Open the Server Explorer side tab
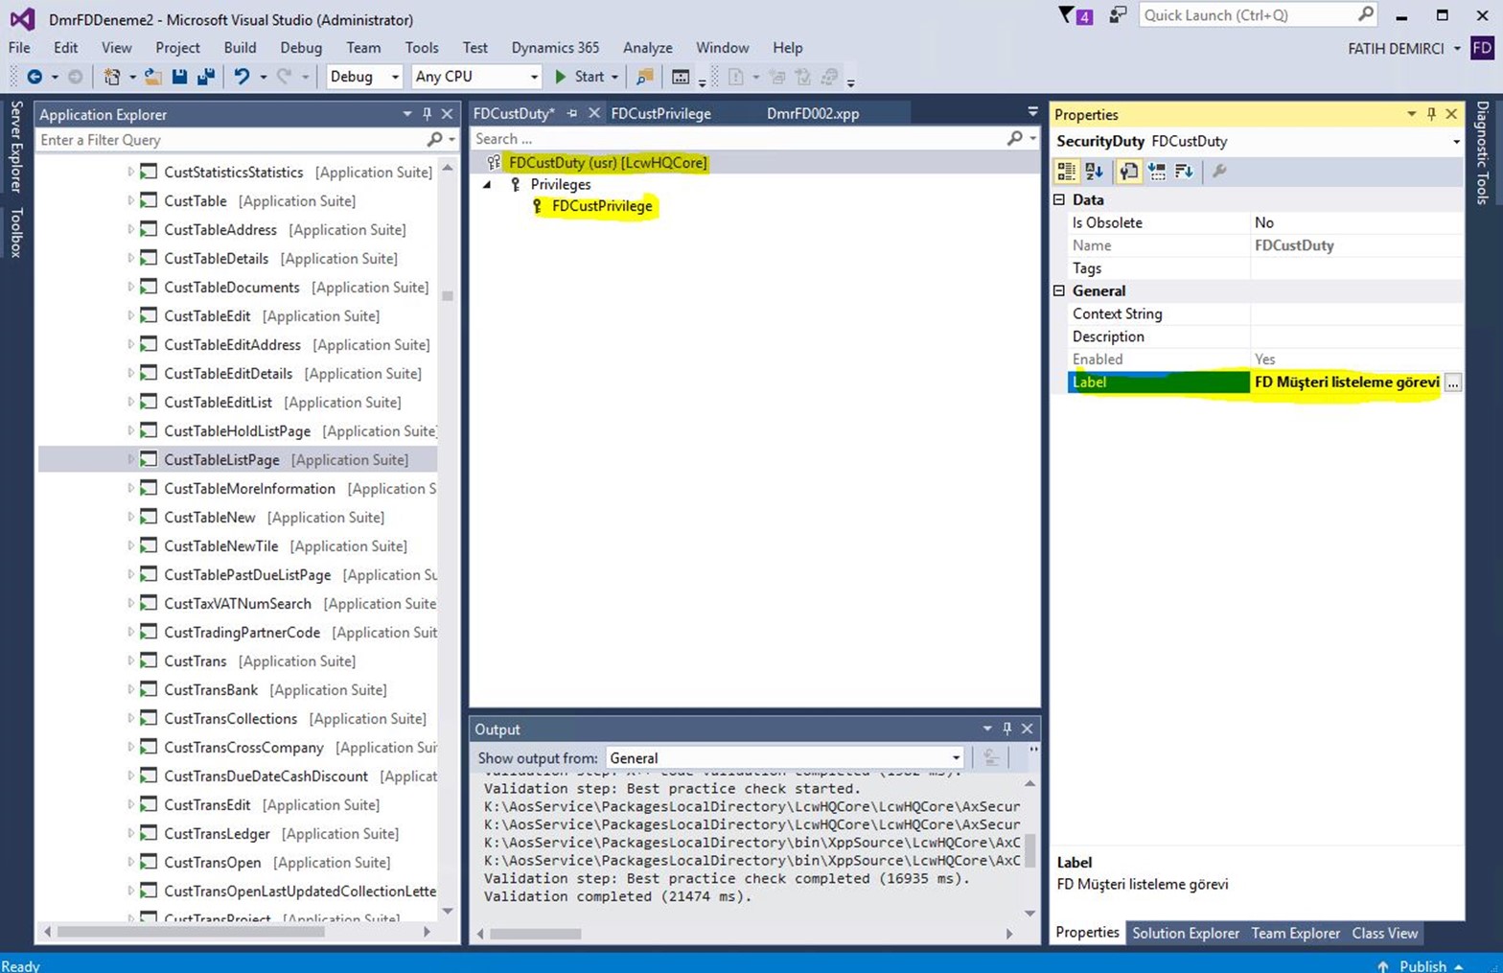Screen dimensions: 1503x973 15,147
